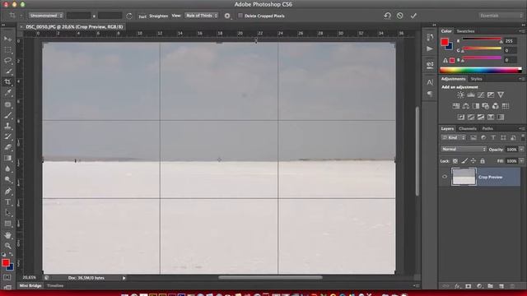Open the status bar info arrow
Viewport: 527px width, 296px height.
click(x=124, y=278)
